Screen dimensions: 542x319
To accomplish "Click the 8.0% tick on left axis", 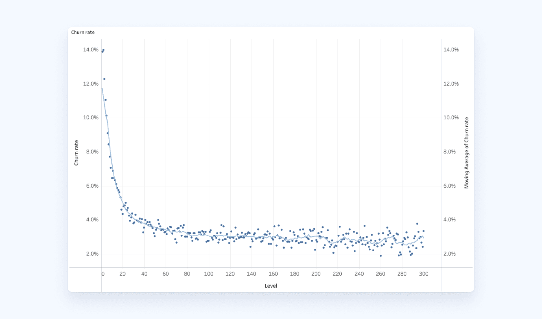I will (92, 152).
